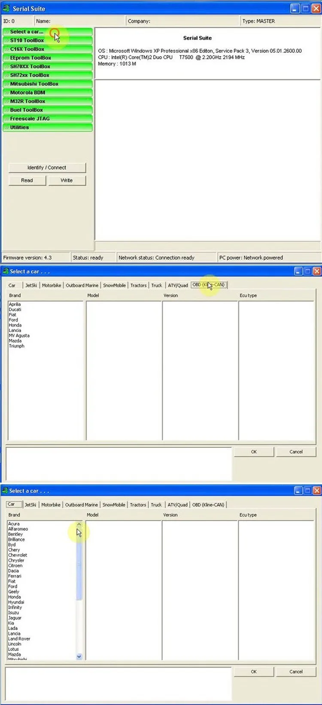
Task: Expand the ST10 ToolBox section
Action: tap(47, 40)
